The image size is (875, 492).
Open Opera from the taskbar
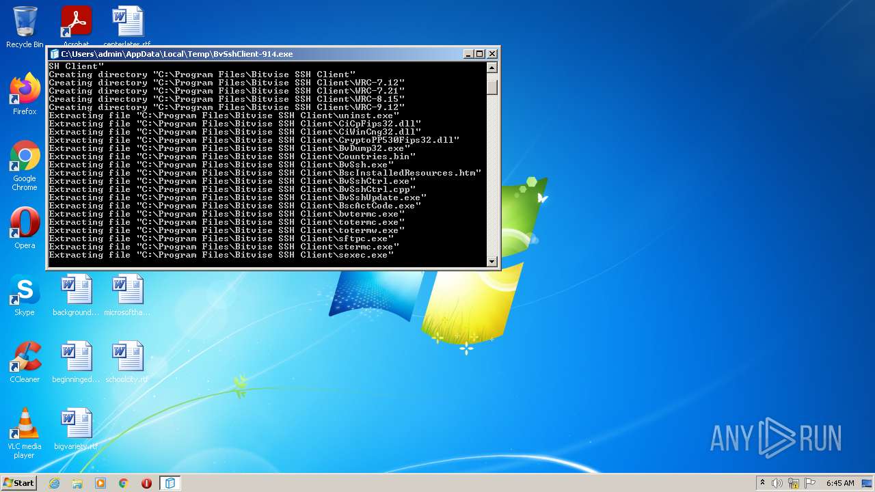pyautogui.click(x=146, y=483)
